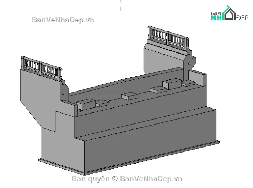Screen dimensions: 253x188
Task: Click the Ban Ve Nha Dep house logo
Action: 230,13
